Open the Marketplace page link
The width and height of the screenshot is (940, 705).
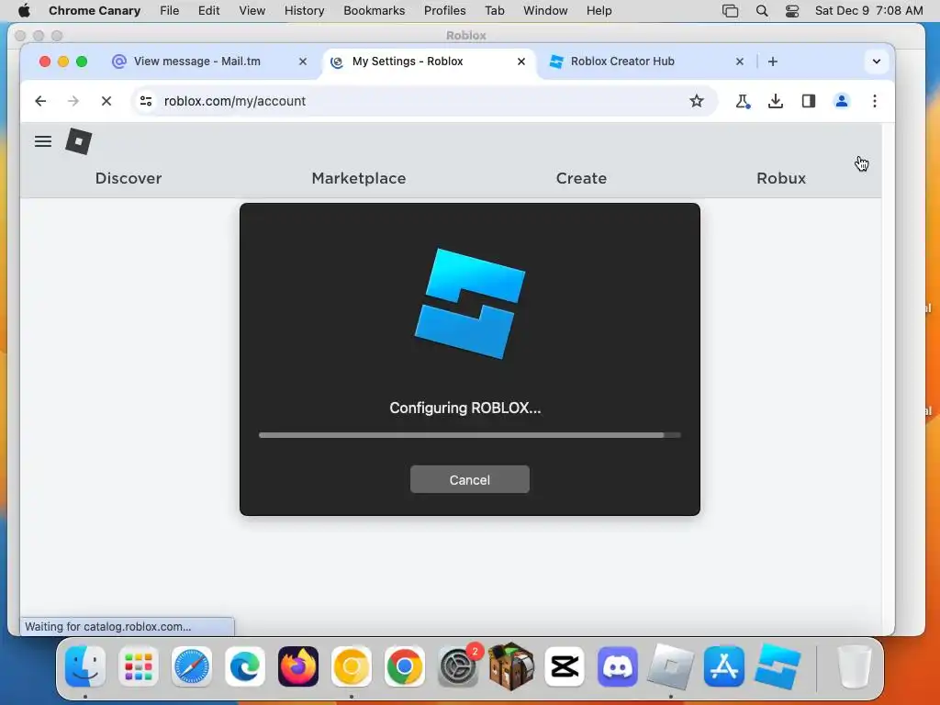tap(359, 178)
